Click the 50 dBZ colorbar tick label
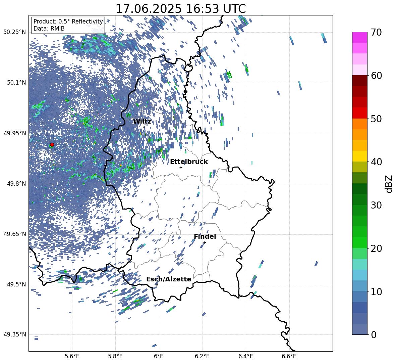The height and width of the screenshot is (363, 397). (x=377, y=119)
